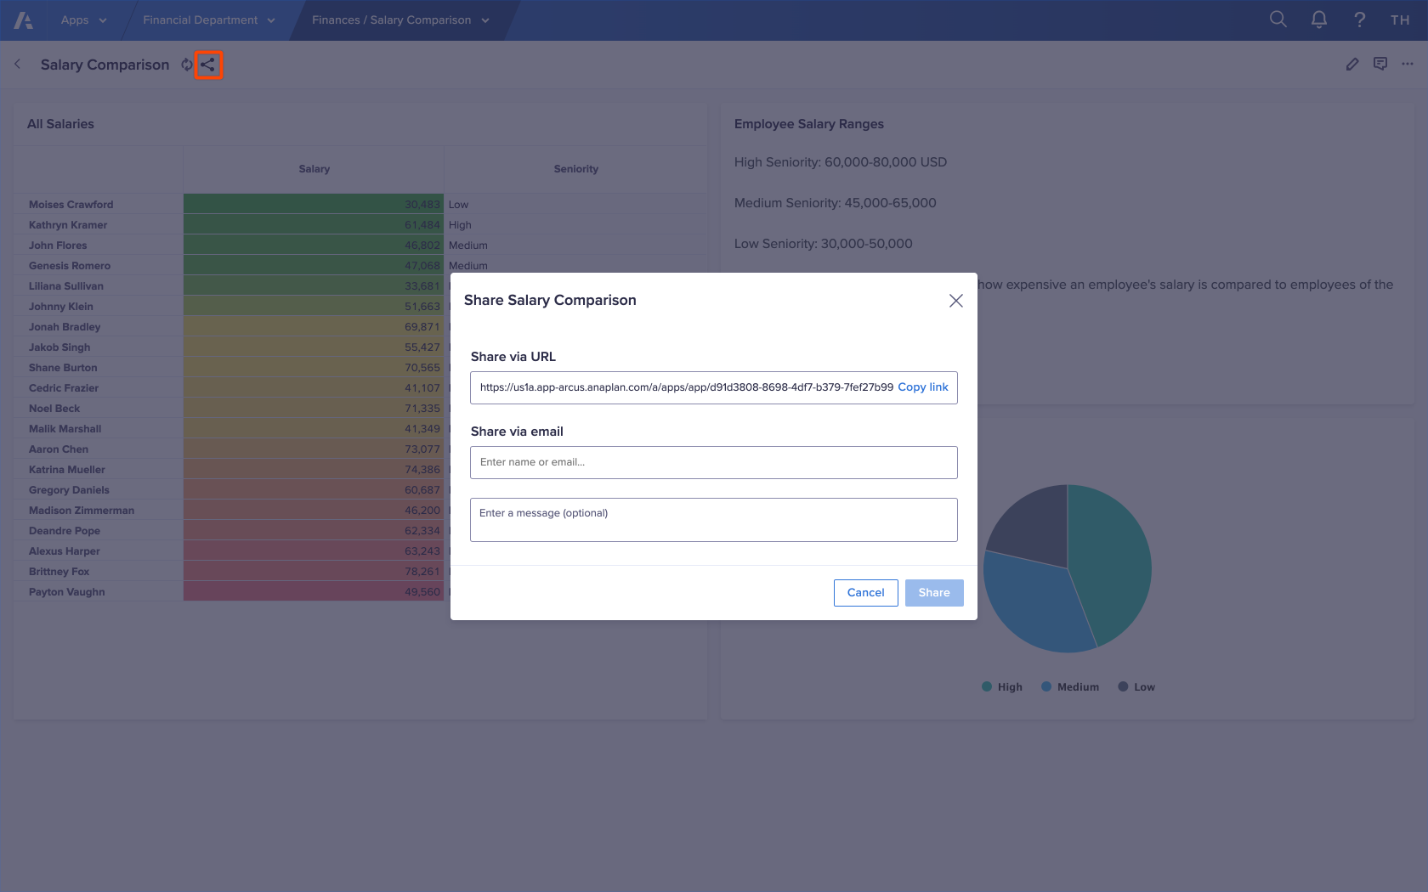Click the refresh icon beside Salary Comparison
The image size is (1428, 892).
pyautogui.click(x=187, y=65)
